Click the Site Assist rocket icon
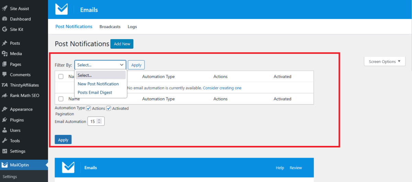This screenshot has width=412, height=182. click(x=4, y=9)
